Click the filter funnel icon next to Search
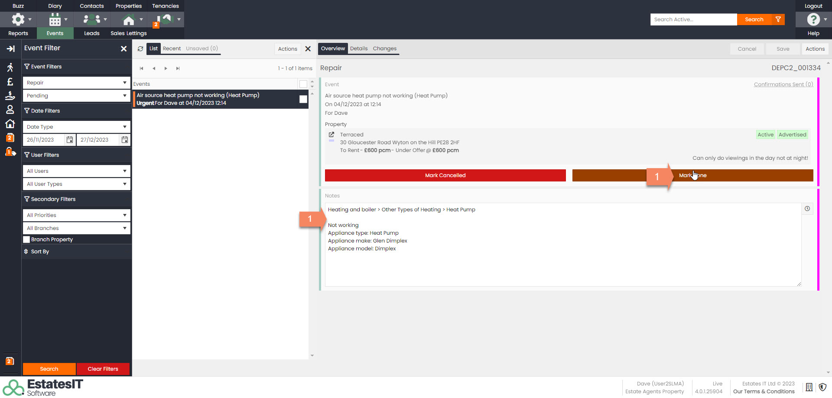 778,19
